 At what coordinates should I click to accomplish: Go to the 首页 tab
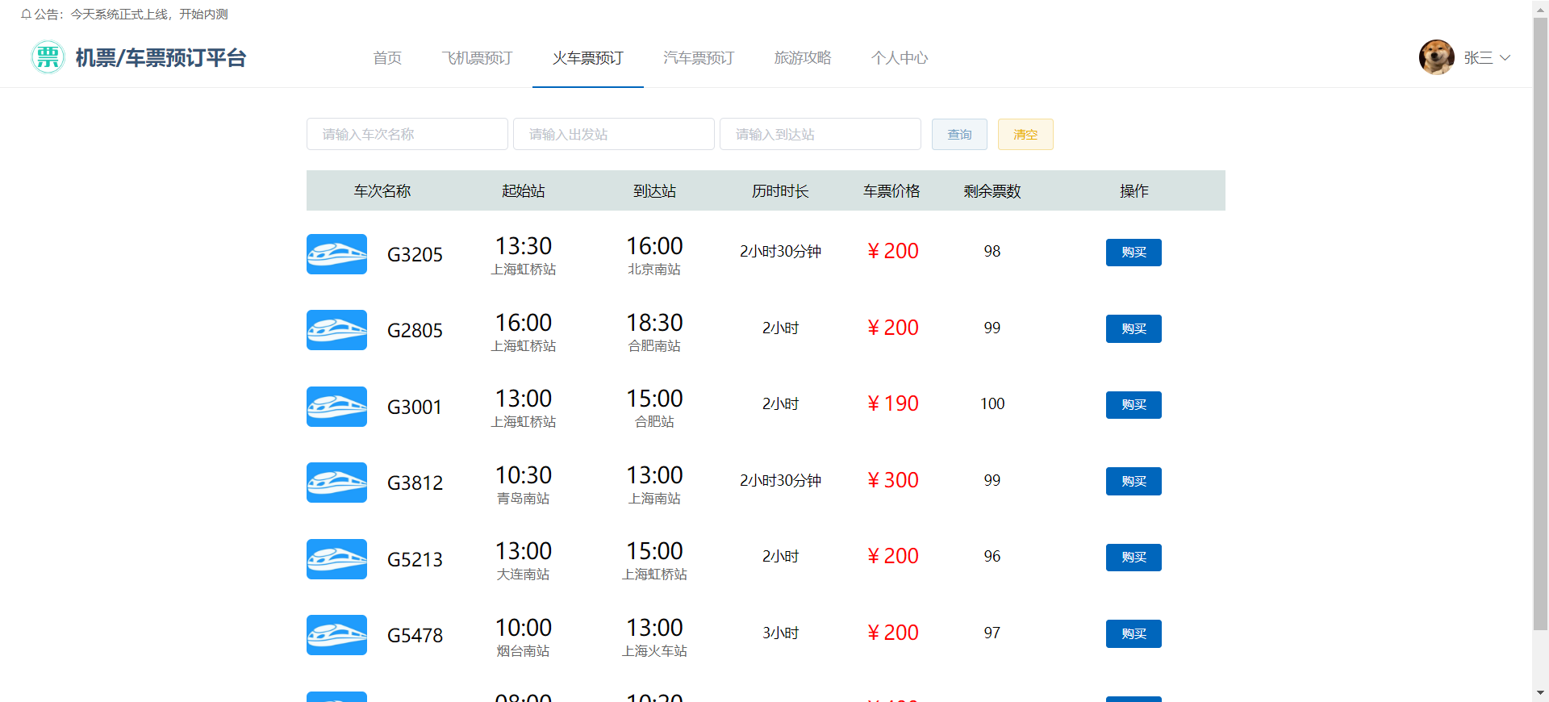click(387, 58)
